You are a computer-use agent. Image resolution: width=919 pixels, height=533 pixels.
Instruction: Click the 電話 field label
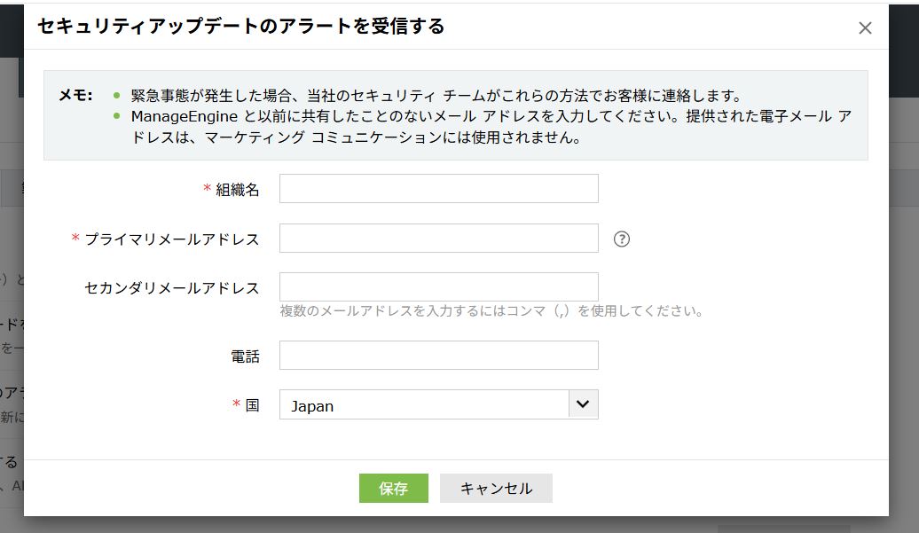pyautogui.click(x=245, y=357)
